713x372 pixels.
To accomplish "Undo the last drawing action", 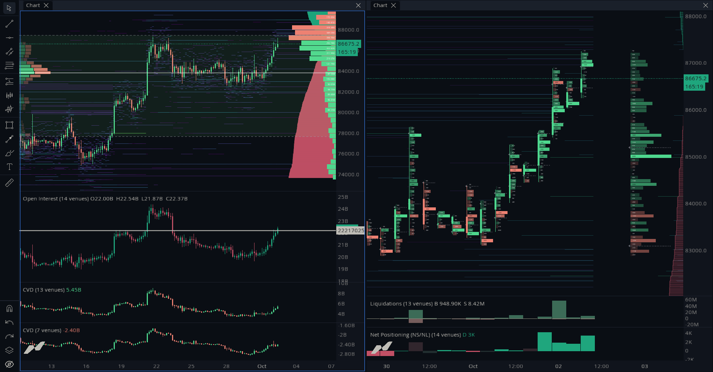I will coord(9,323).
